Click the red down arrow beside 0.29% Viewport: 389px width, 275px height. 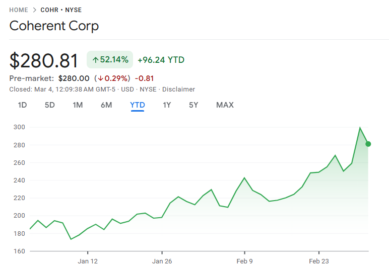pyautogui.click(x=100, y=78)
